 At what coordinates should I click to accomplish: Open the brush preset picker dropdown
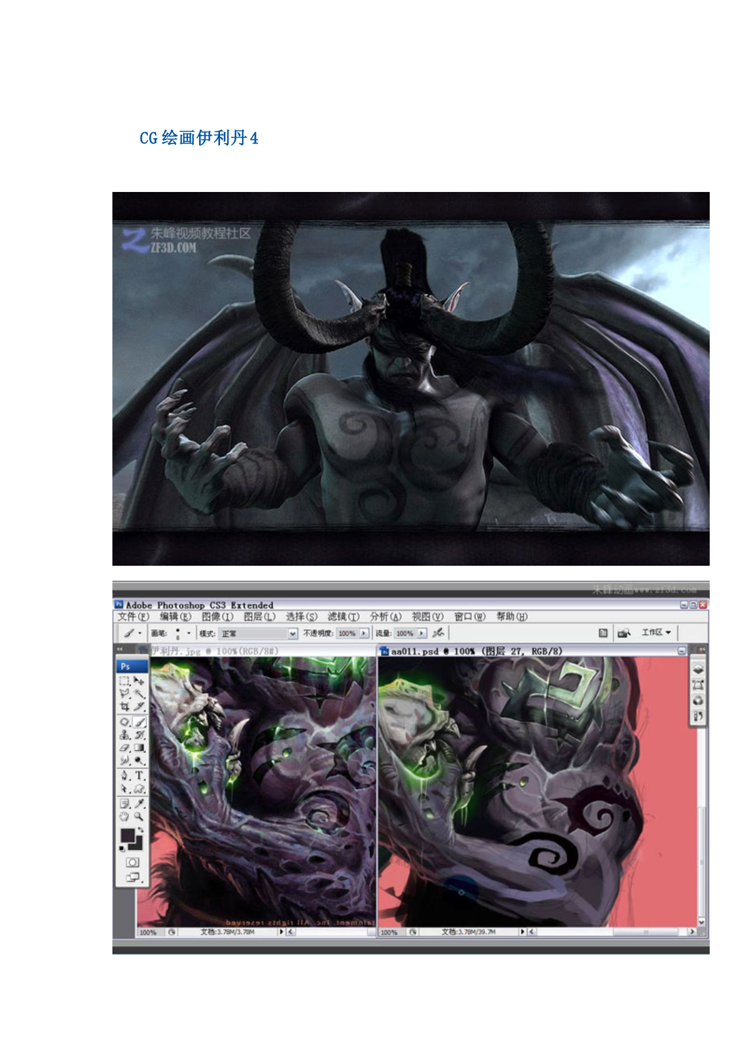coord(189,633)
